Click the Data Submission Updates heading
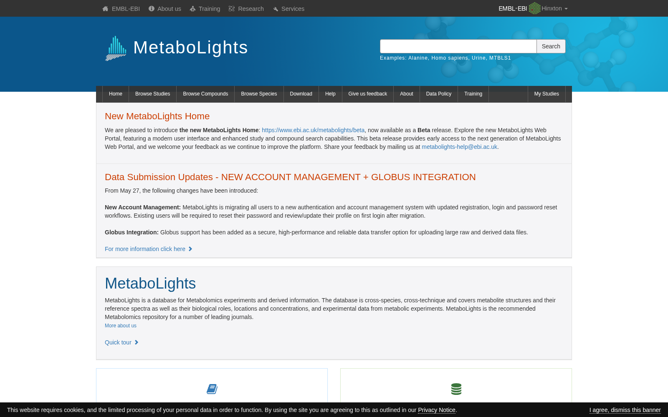 point(290,177)
